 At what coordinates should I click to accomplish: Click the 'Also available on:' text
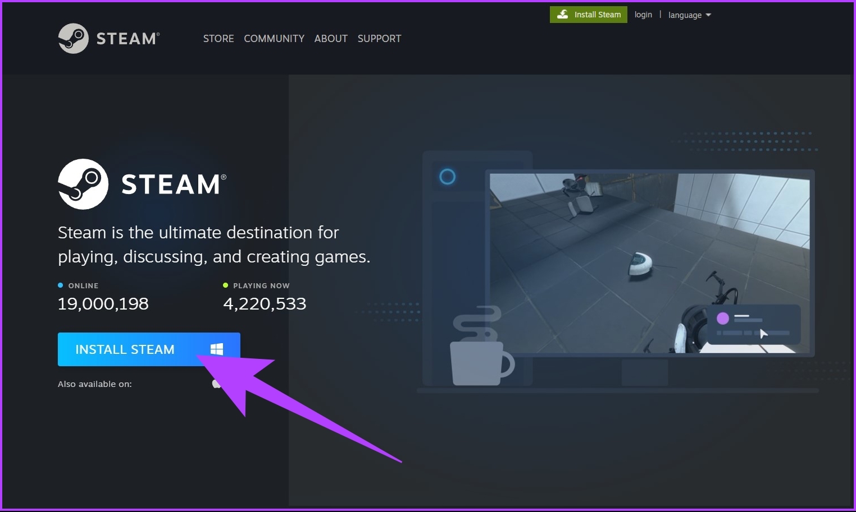tap(95, 384)
